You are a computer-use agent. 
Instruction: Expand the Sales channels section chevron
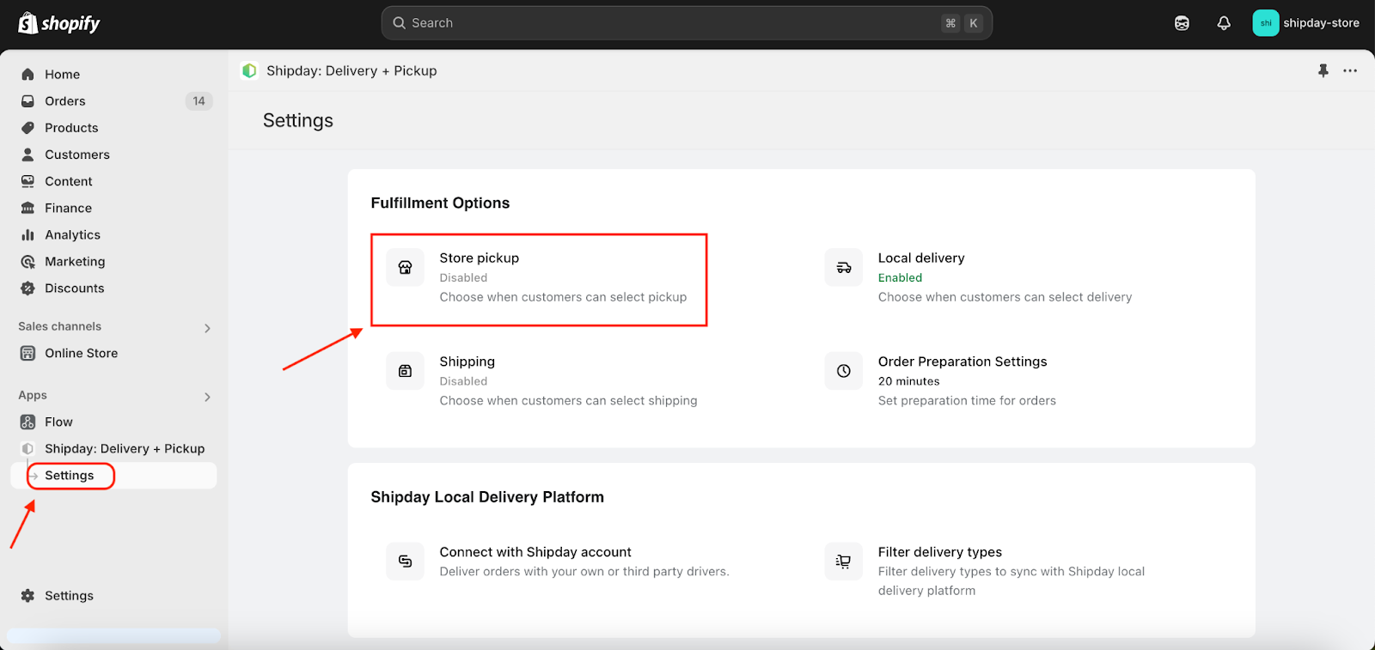[207, 328]
